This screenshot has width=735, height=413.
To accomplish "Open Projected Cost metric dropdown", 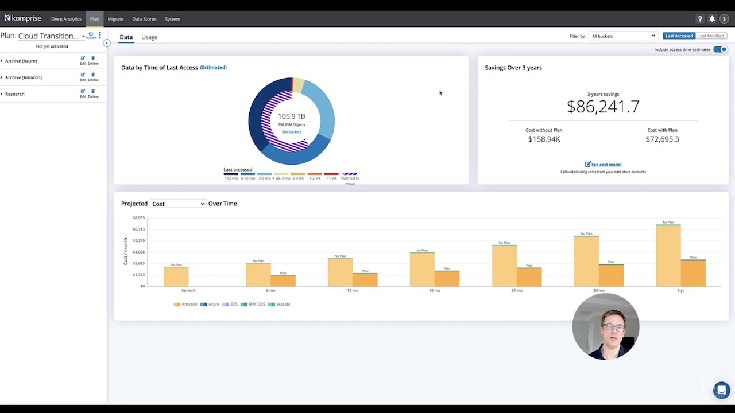I will point(177,204).
